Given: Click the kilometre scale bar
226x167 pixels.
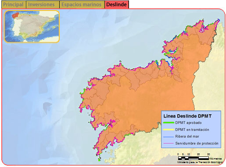Looking at the screenshot, I should [194, 158].
